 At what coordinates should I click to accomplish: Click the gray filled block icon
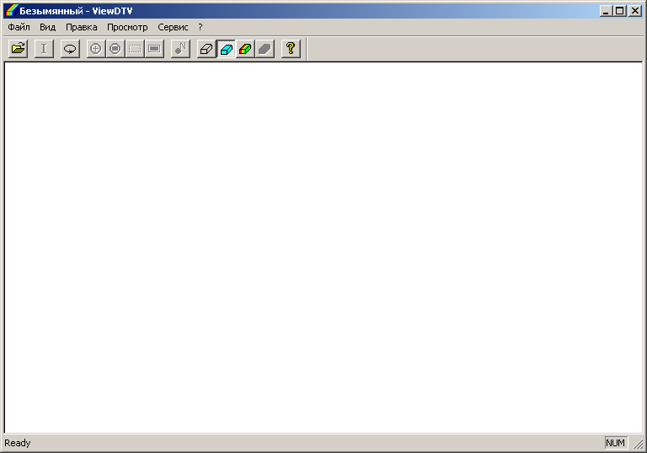265,49
